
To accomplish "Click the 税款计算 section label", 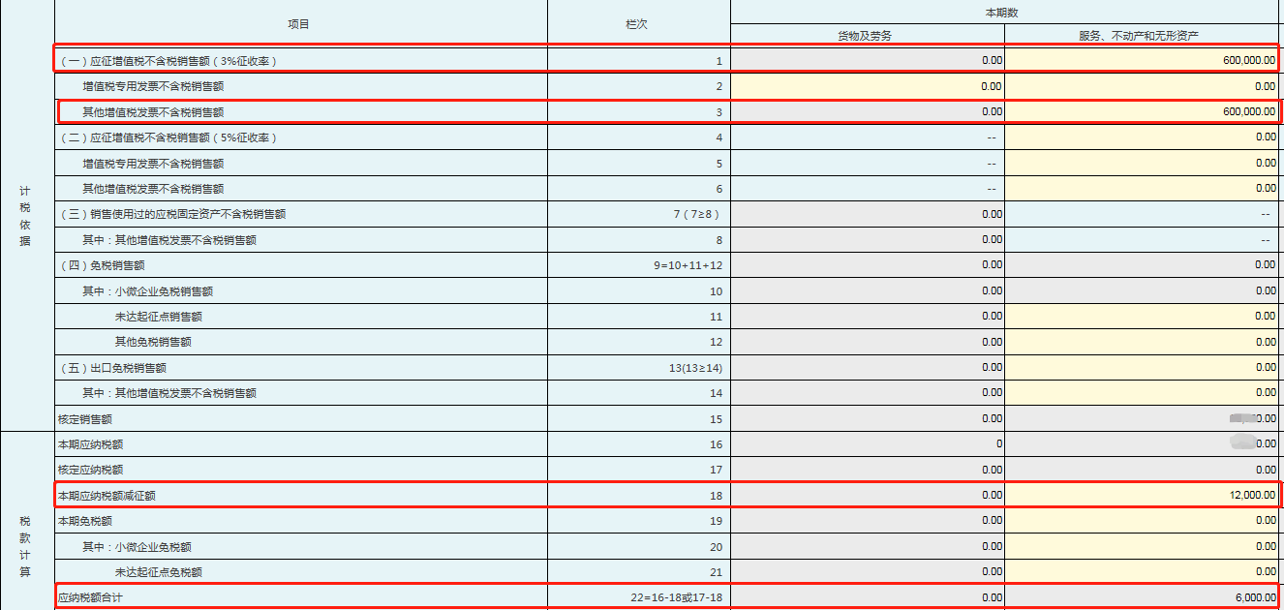I will click(x=26, y=546).
